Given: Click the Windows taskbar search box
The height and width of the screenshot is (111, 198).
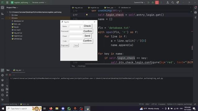Looking at the screenshot, I should tap(24, 109).
